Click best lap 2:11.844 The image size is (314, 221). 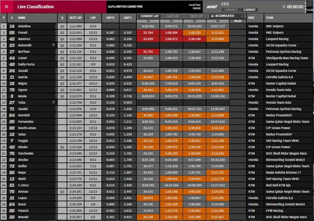[x=75, y=26]
